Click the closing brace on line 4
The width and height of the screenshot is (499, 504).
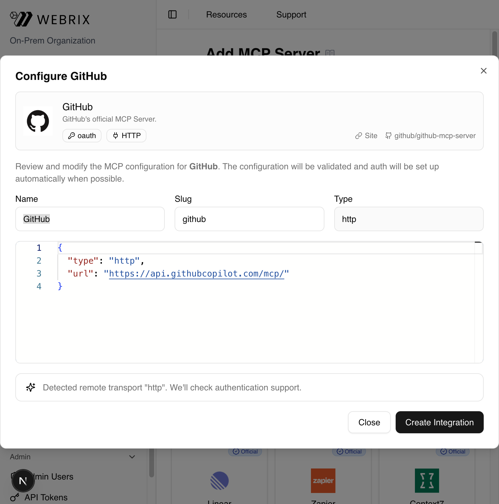[x=60, y=286]
